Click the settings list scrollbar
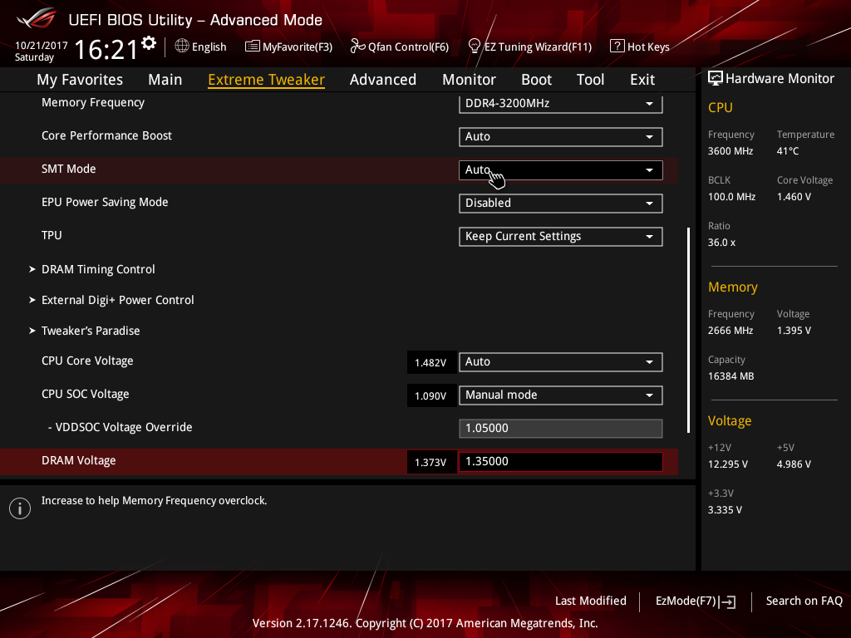The image size is (851, 638). tap(688, 330)
